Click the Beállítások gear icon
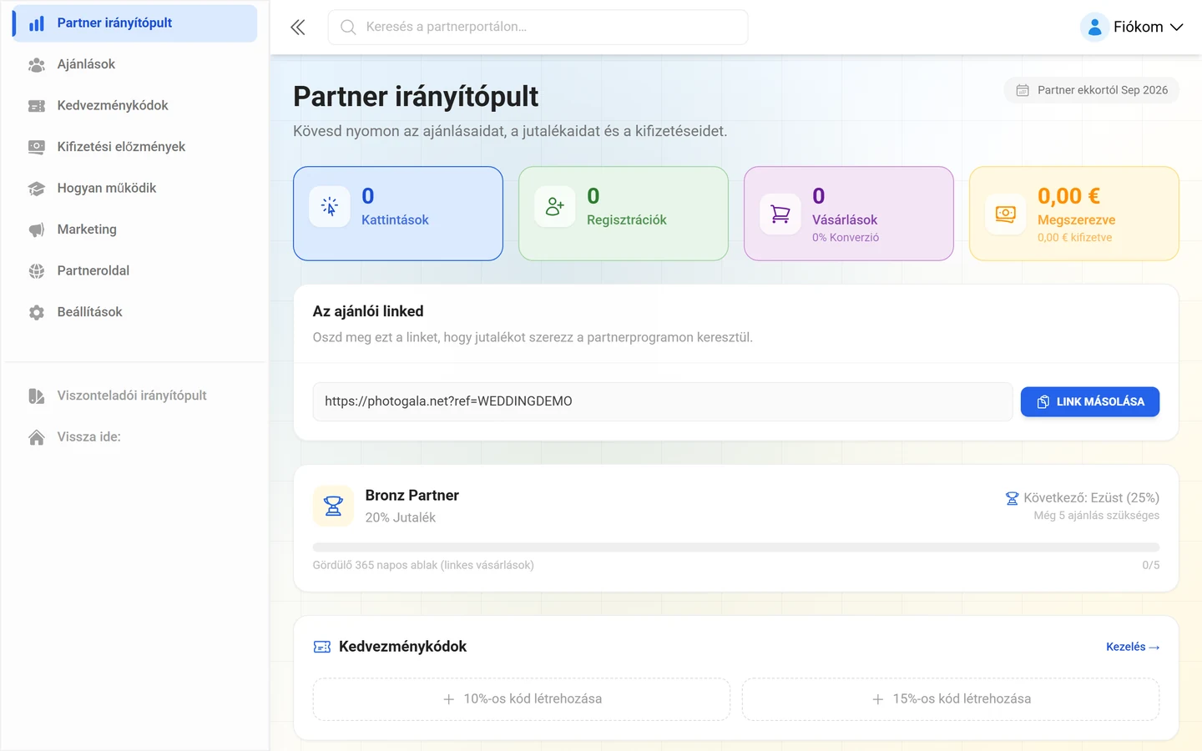 pos(37,312)
